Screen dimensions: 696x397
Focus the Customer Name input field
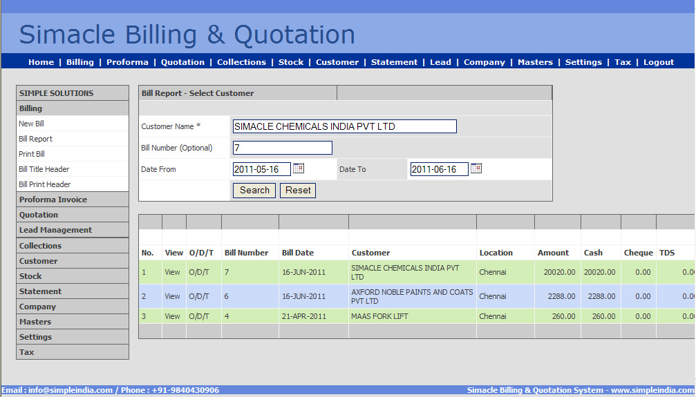344,126
